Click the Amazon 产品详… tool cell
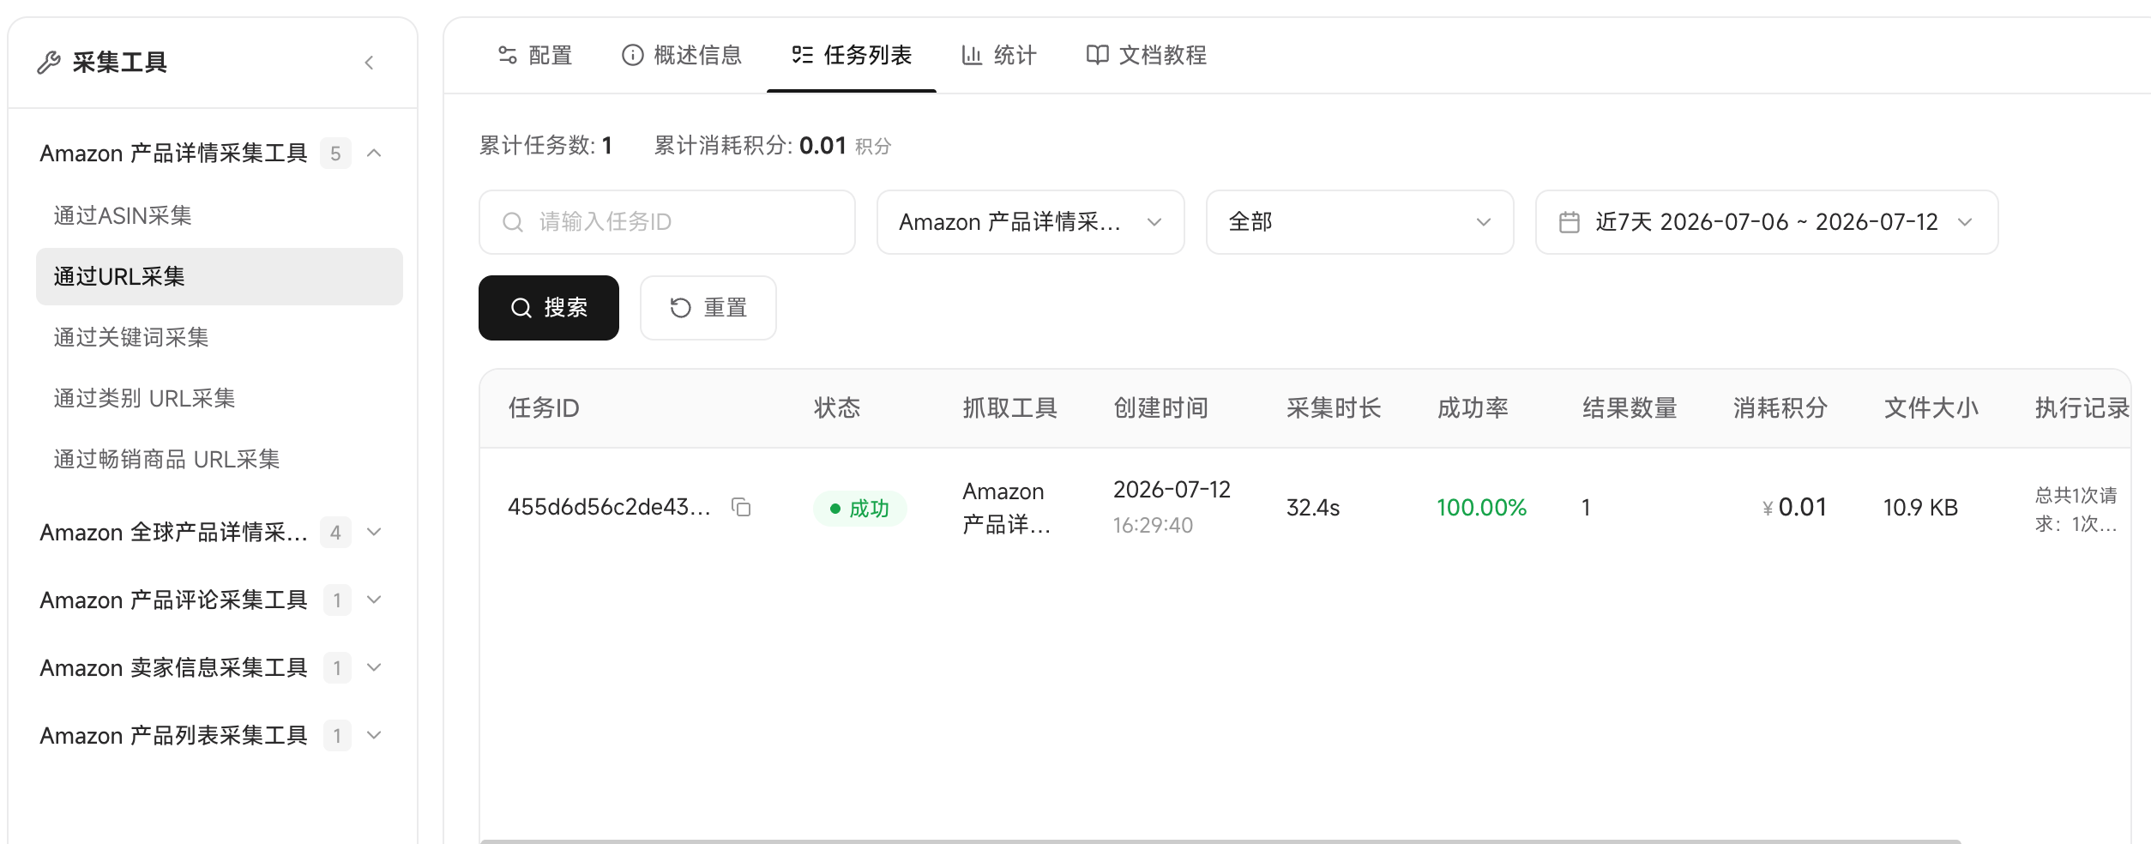Viewport: 2151px width, 844px height. coord(1007,508)
